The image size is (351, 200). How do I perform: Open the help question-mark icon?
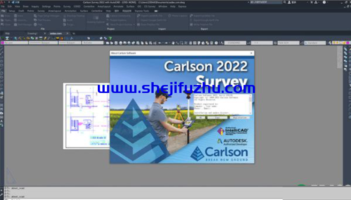tap(324, 2)
